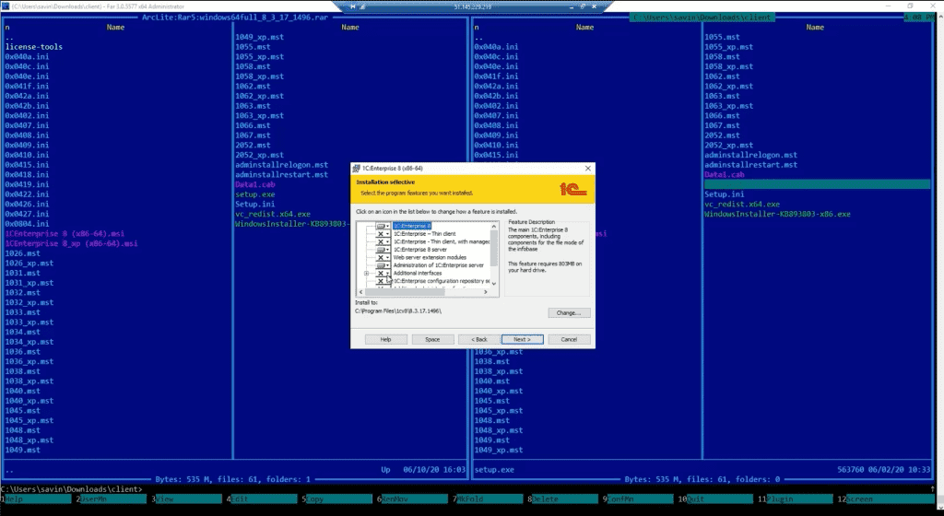The width and height of the screenshot is (944, 516).
Task: Close the 1C:Enterprise 8 installer dialog
Action: [587, 169]
